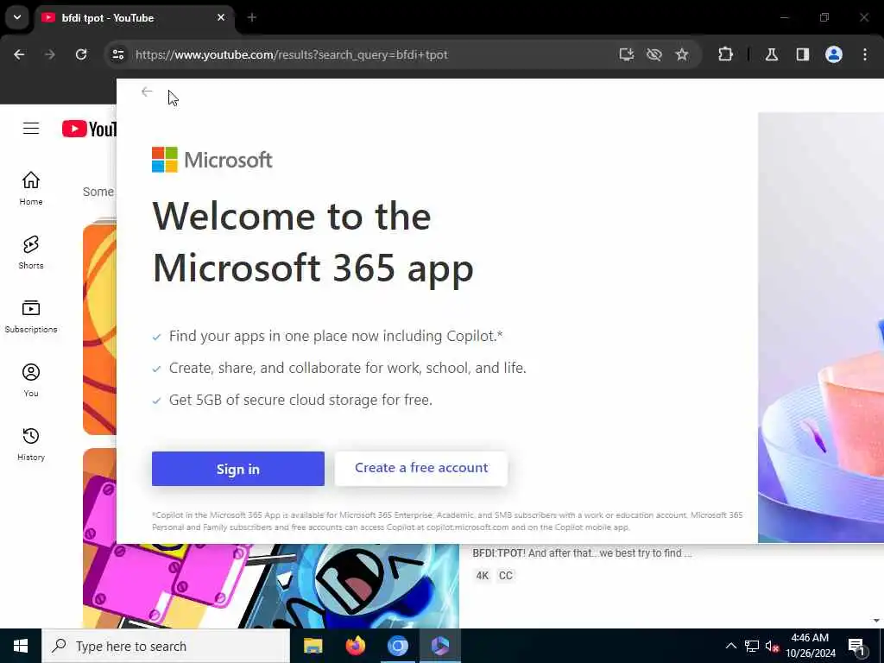Open the BFDI video thumbnail with pink blocks
The width and height of the screenshot is (884, 663).
(x=270, y=586)
